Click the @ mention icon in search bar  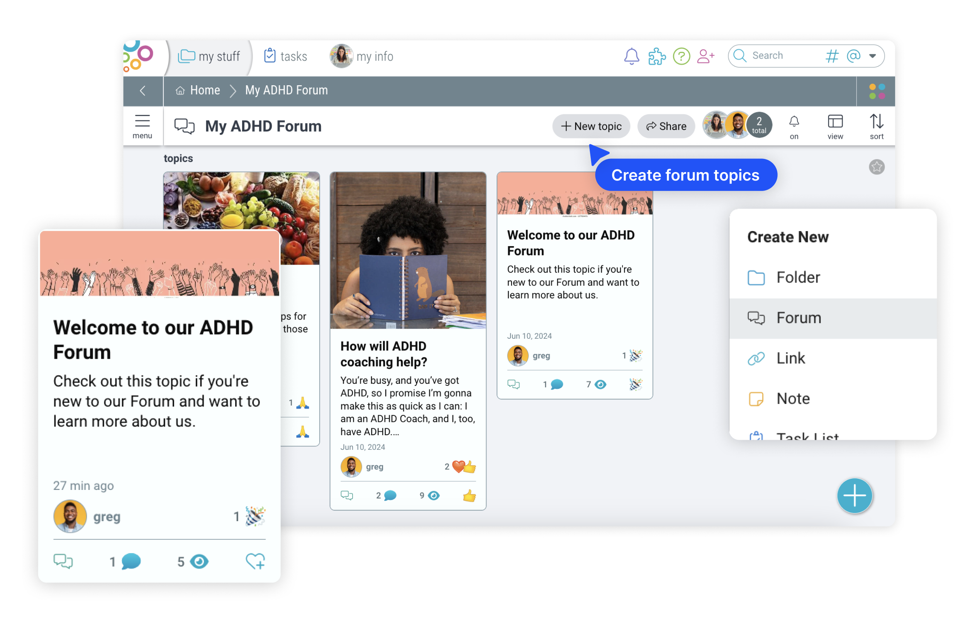click(x=855, y=56)
